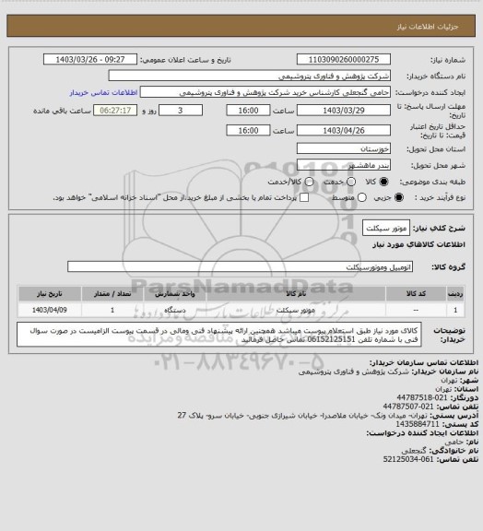The image size is (483, 531).
Task: Click the جزئیات اطلاعات نیاز header title
Action: (428, 27)
